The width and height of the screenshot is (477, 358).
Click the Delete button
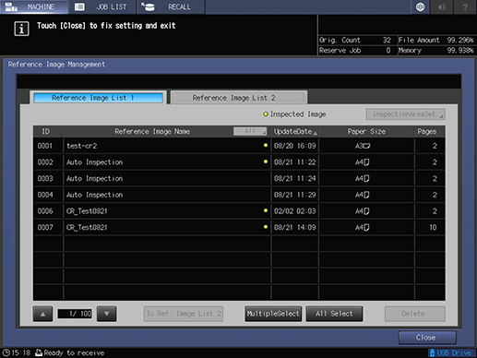(414, 314)
